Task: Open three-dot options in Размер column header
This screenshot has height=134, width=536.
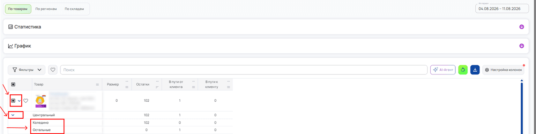Action: coord(127,81)
